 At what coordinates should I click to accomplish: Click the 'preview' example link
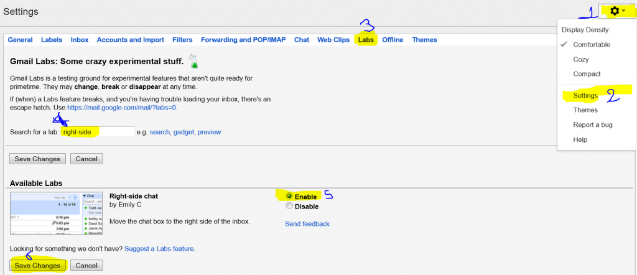click(x=209, y=132)
